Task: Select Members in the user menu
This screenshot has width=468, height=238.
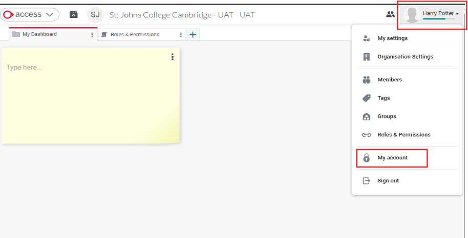Action: pyautogui.click(x=390, y=80)
